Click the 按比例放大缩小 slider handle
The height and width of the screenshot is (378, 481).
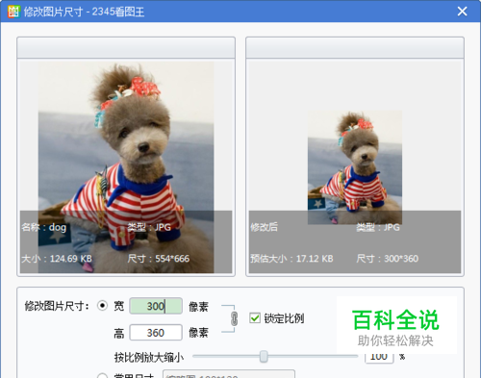coord(264,356)
